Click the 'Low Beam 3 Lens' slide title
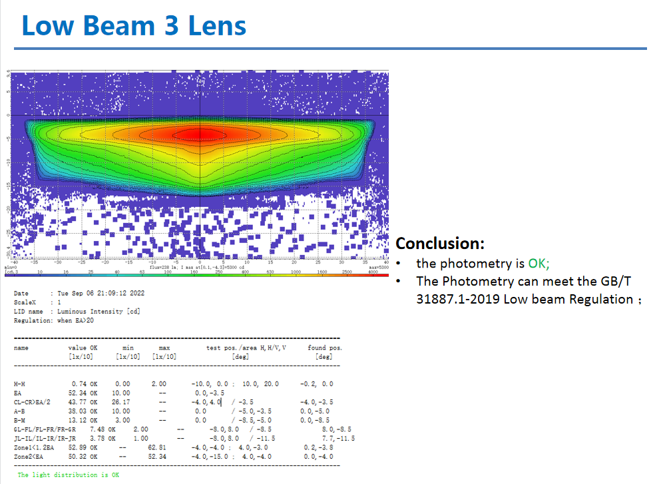The height and width of the screenshot is (484, 669). pos(133,26)
